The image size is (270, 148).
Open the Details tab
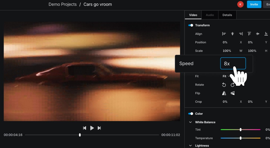coord(227,15)
